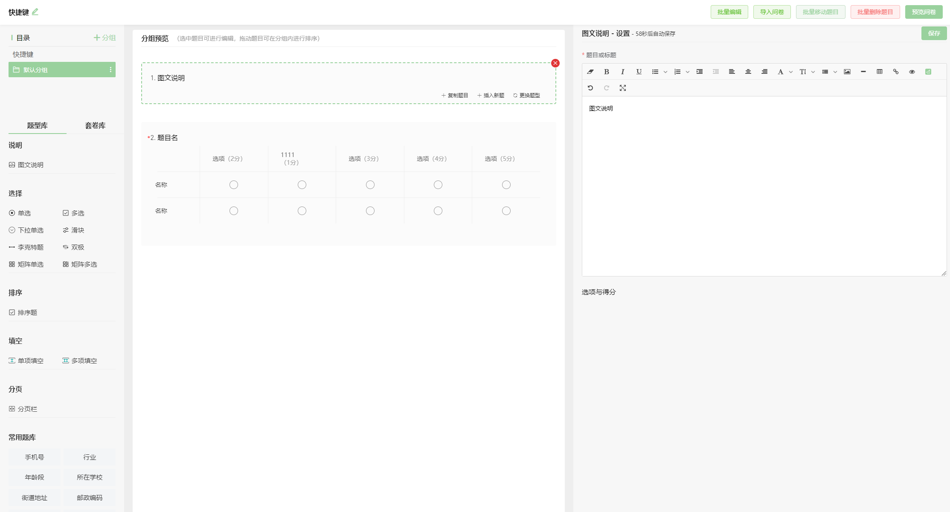Open the line height tool
Image resolution: width=950 pixels, height=512 pixels.
[x=825, y=72]
